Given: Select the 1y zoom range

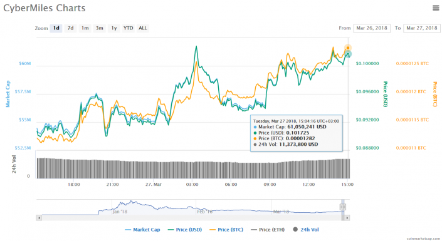Looking at the screenshot, I should pyautogui.click(x=114, y=28).
